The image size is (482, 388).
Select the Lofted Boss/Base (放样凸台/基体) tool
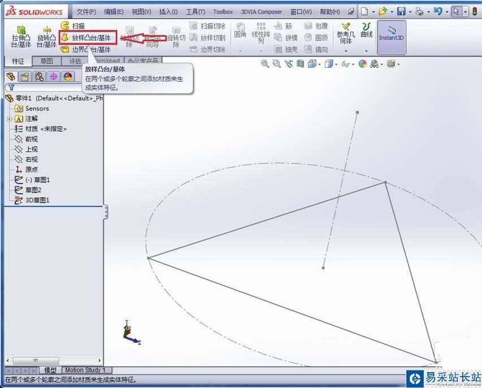(x=88, y=37)
